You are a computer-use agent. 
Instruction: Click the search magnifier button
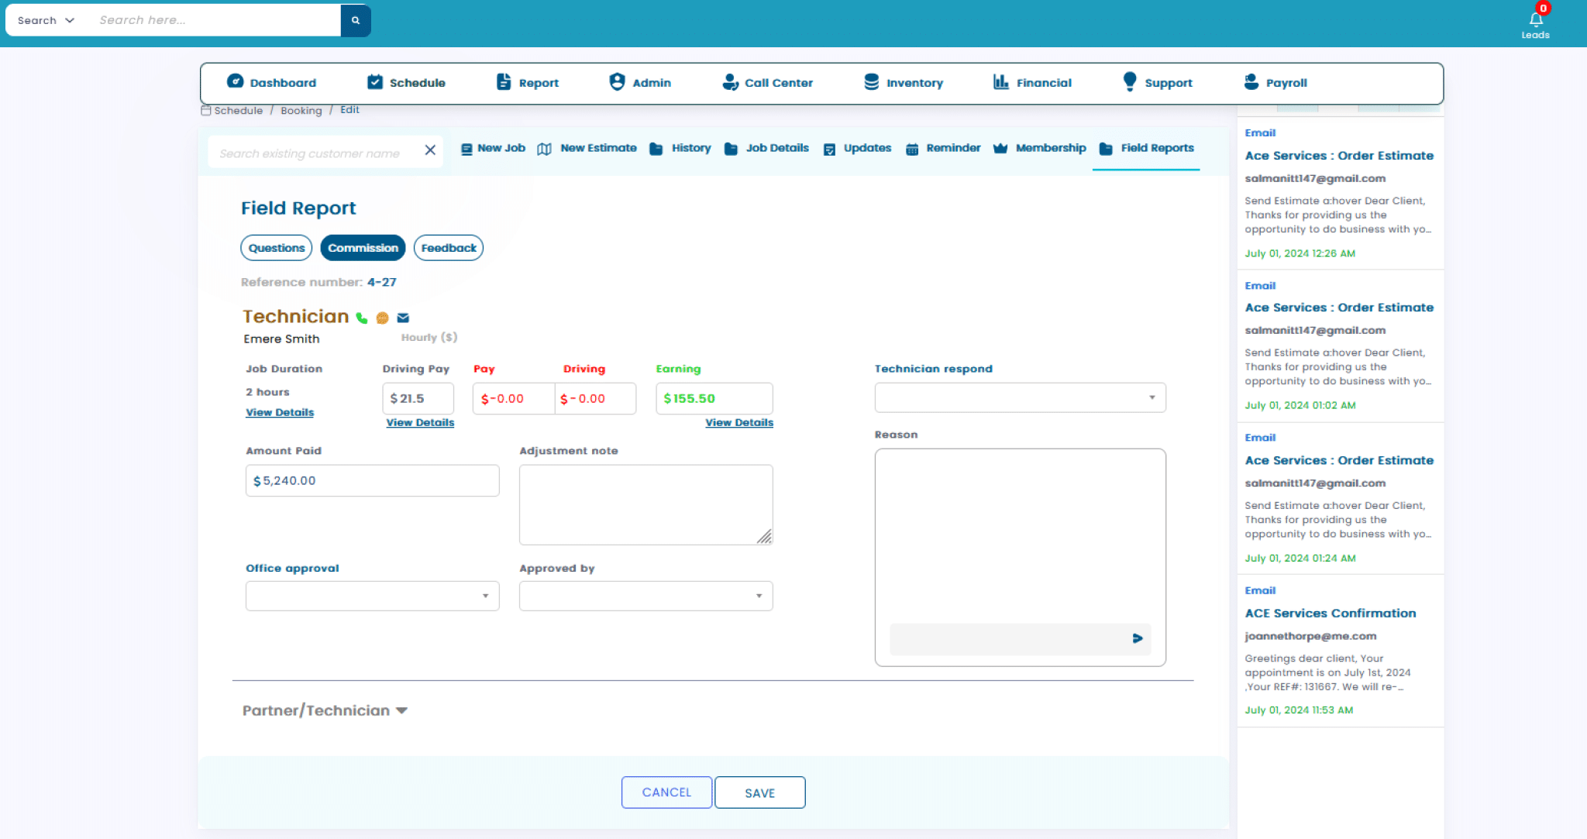coord(356,21)
